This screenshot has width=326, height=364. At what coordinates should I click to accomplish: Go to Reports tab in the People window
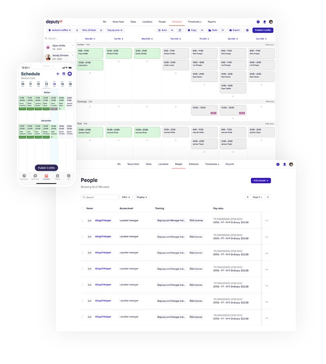pos(229,164)
